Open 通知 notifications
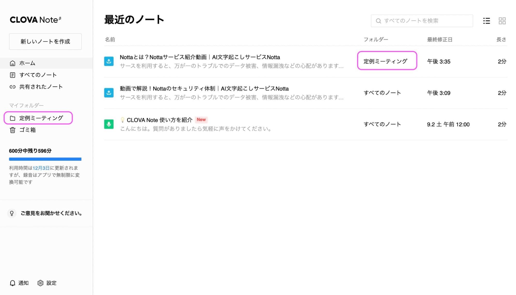This screenshot has height=295, width=516. pyautogui.click(x=23, y=283)
